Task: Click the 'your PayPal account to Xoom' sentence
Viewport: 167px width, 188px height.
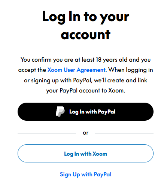Action: coord(86,91)
